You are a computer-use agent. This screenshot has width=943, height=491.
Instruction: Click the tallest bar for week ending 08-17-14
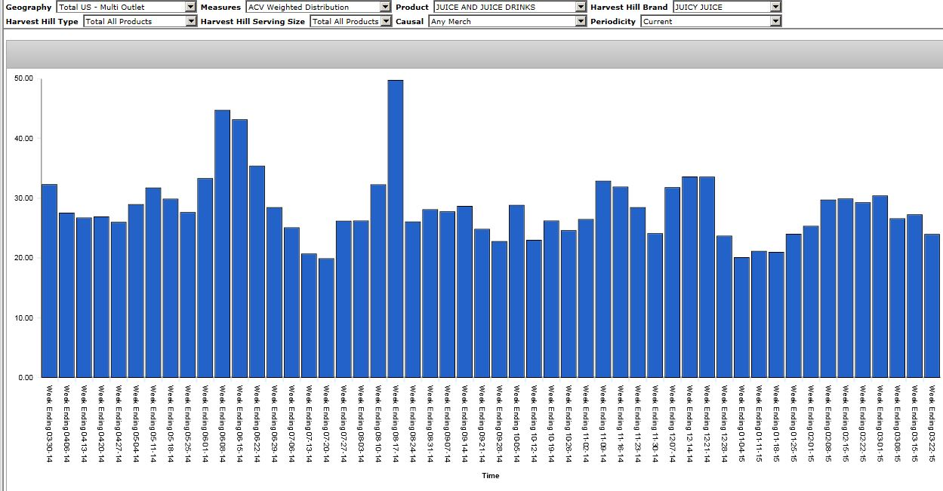[x=395, y=229]
